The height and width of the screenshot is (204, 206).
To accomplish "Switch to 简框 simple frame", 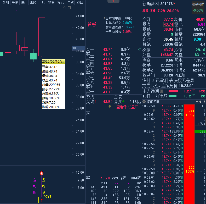I will click(51, 2).
